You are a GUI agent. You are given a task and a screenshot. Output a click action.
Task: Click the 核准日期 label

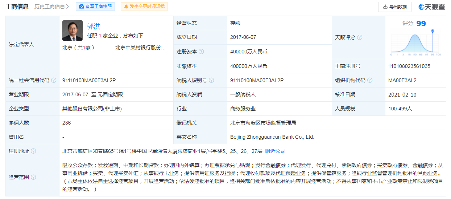[x=345, y=94]
